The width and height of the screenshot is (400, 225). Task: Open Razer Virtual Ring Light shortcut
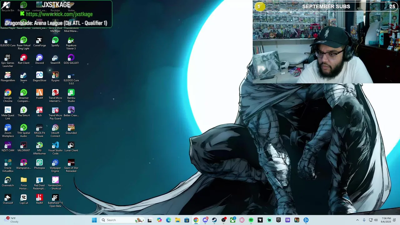pos(23,43)
